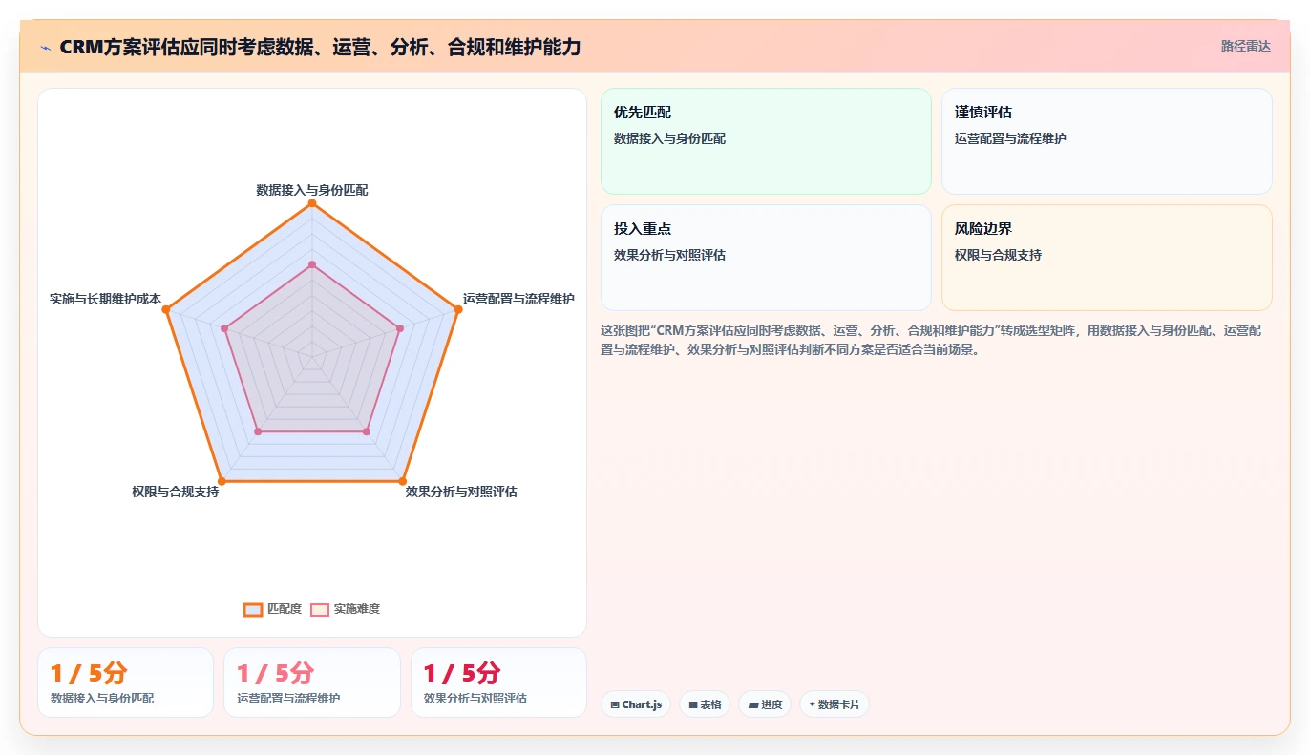Screen dimensions: 1310x755
Task: Select the 1 / 5分 card for 运营配置与流程维护
Action: pos(312,682)
